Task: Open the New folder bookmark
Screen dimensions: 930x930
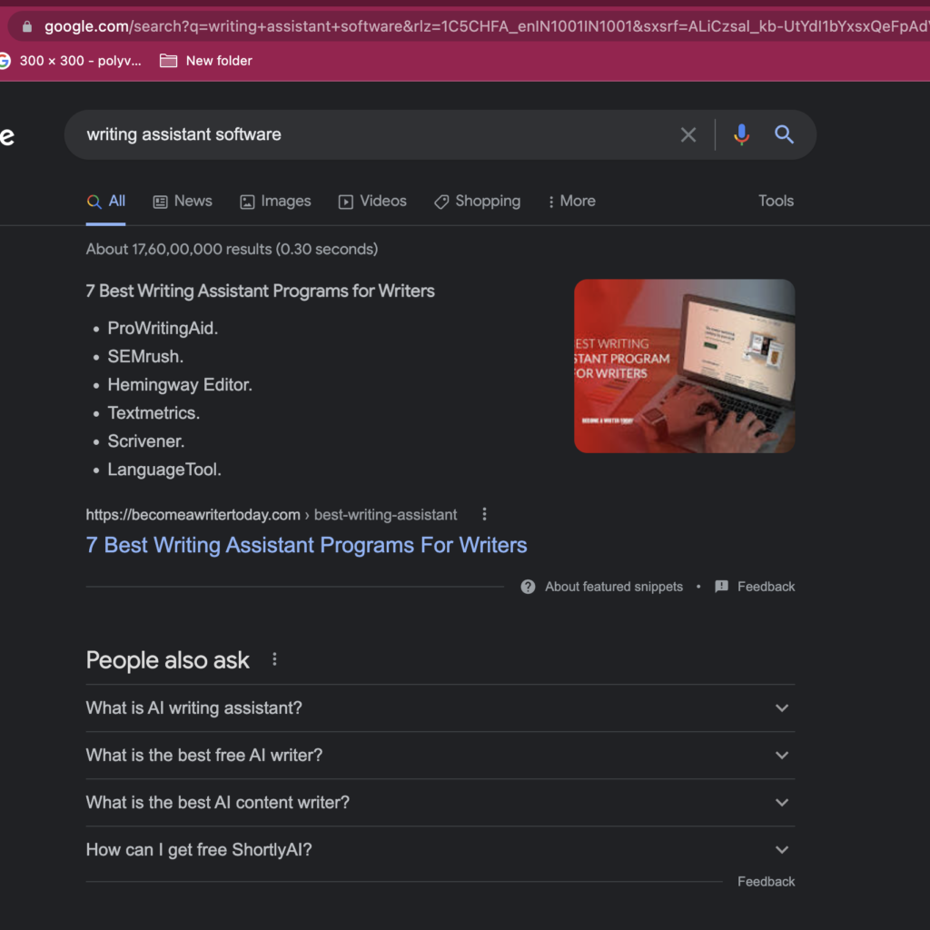Action: (x=206, y=61)
